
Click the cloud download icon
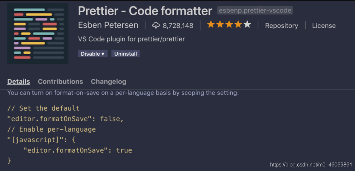pyautogui.click(x=156, y=26)
